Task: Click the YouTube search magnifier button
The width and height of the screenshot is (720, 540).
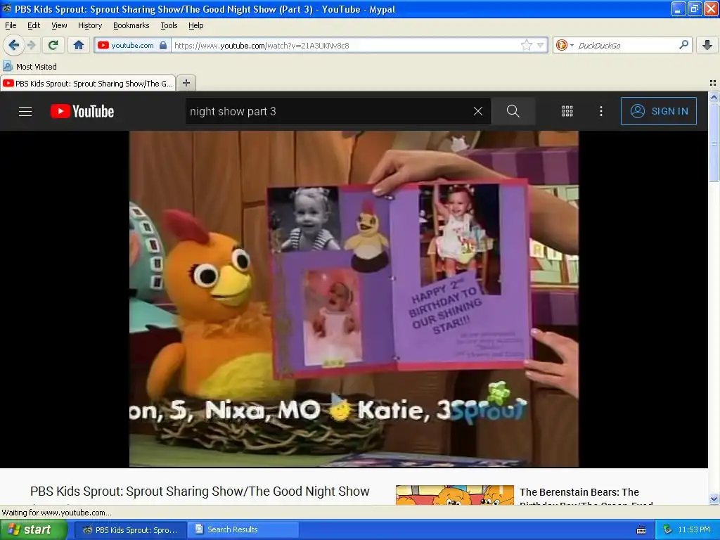Action: pos(513,111)
